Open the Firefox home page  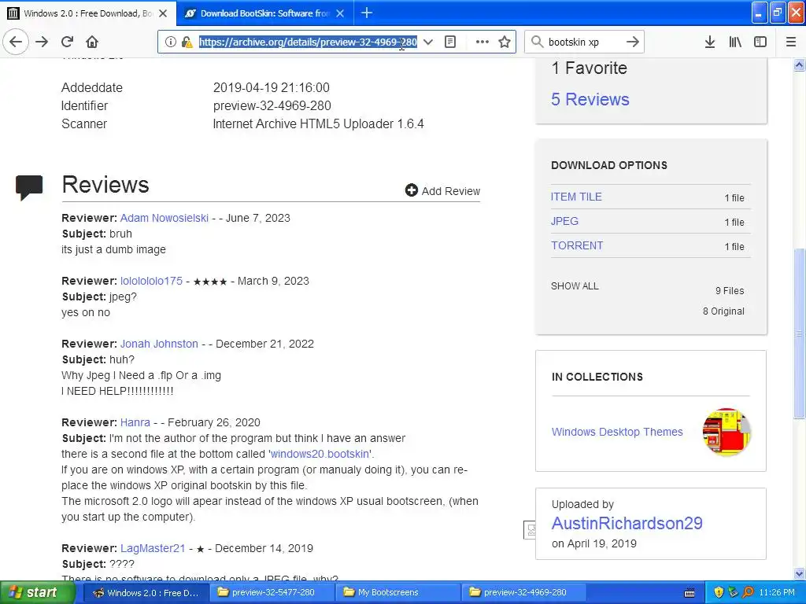coord(92,42)
